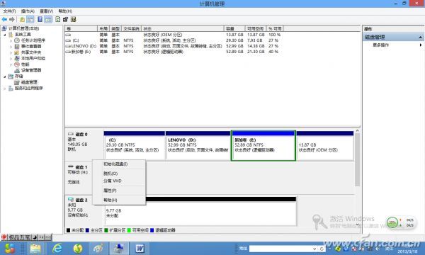The width and height of the screenshot is (425, 255).
Task: Click the drive icon of LENOVO (D:) row
Action: coord(68,46)
